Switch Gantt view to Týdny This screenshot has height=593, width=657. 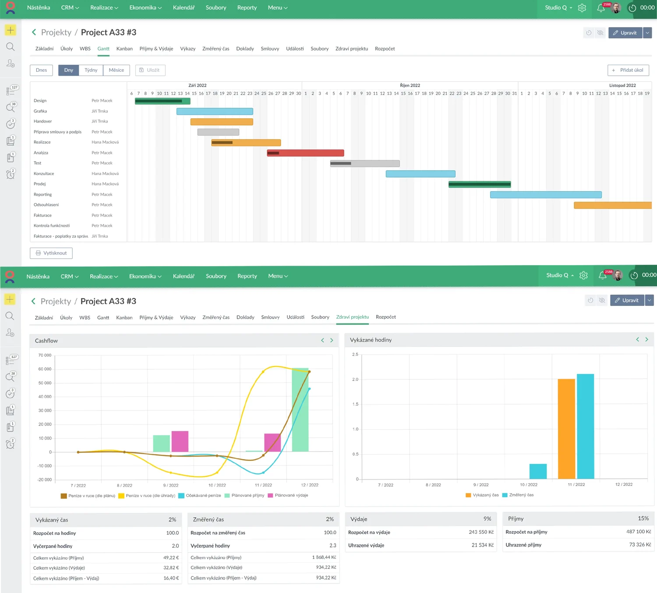pos(91,70)
